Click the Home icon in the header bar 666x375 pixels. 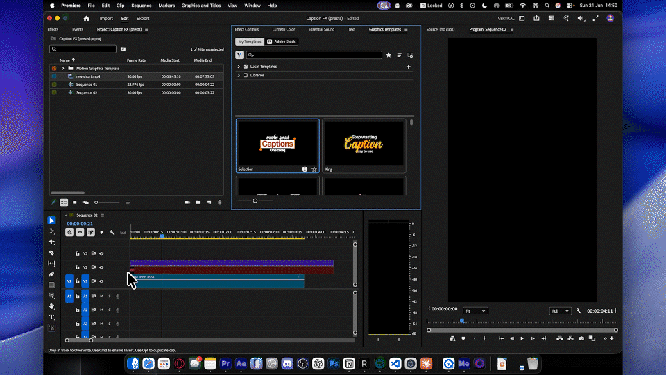[x=86, y=18]
